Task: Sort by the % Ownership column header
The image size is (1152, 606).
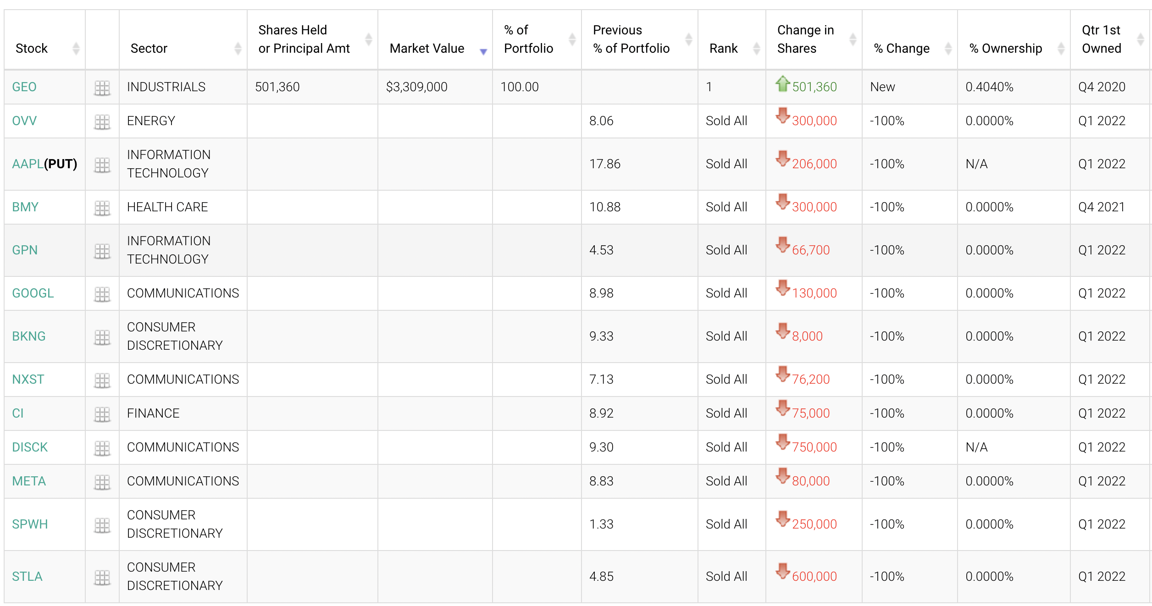Action: click(1005, 48)
